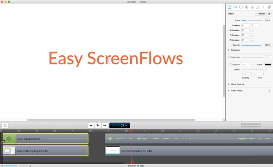Open the Callout properties tab icon
Viewport: 273px width, 167px height.
click(x=246, y=7)
